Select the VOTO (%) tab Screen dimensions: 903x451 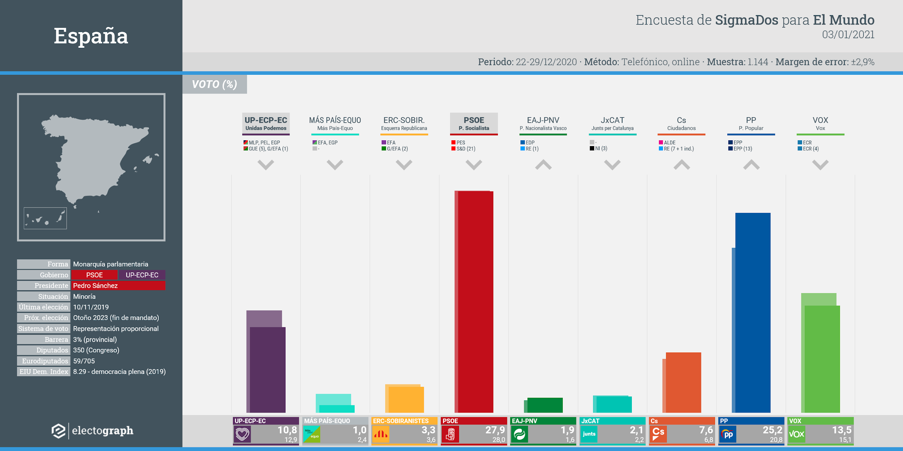click(215, 84)
